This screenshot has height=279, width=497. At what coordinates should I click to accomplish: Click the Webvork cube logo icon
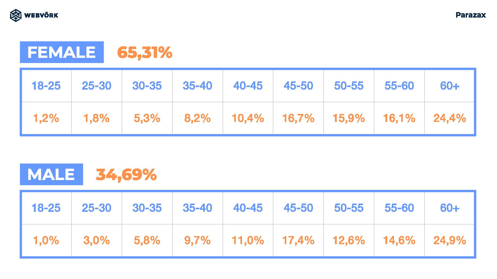click(x=16, y=15)
